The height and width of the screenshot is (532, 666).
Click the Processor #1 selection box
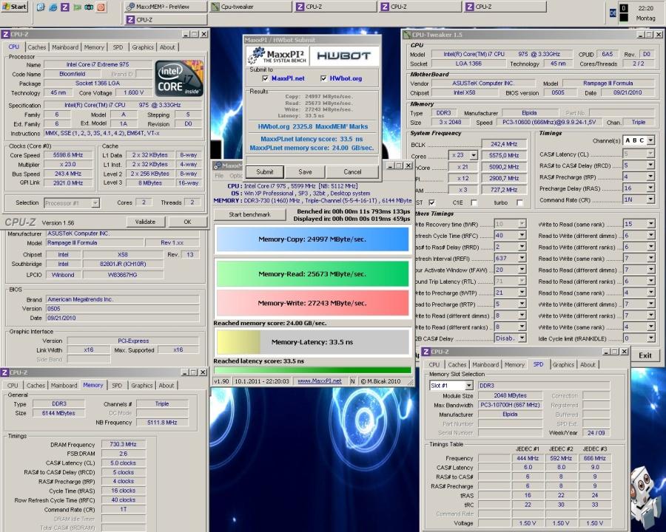(71, 202)
